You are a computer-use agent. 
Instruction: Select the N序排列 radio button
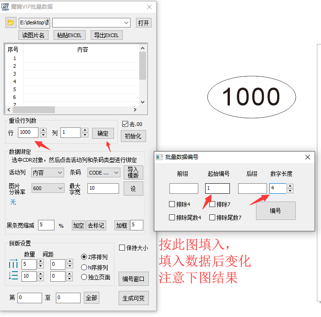[84, 267]
